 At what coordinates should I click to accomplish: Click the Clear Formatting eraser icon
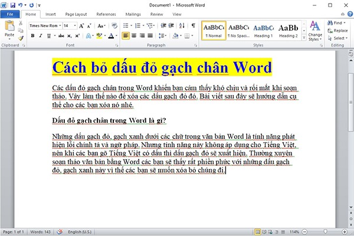pyautogui.click(x=114, y=25)
